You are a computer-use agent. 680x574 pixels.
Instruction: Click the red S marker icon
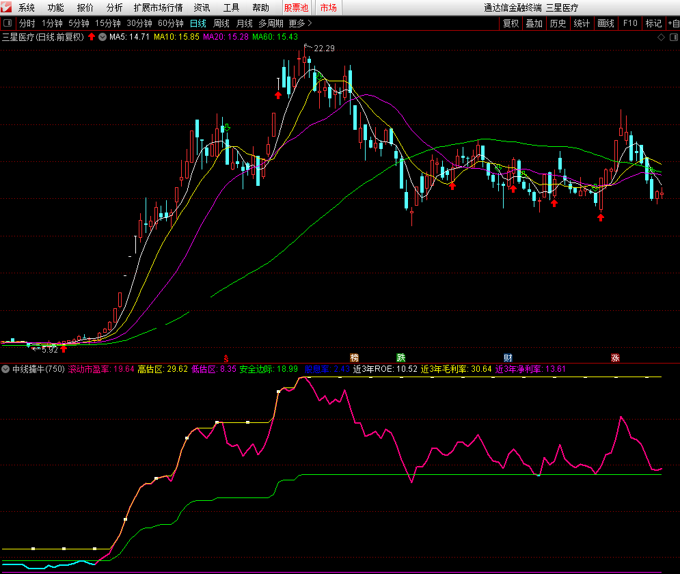point(226,358)
